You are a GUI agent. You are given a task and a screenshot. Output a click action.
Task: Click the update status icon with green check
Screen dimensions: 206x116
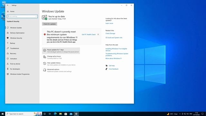pos(44,17)
